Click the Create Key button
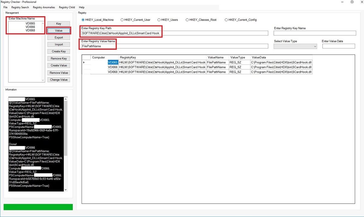The height and width of the screenshot is (217, 364). coord(59,51)
